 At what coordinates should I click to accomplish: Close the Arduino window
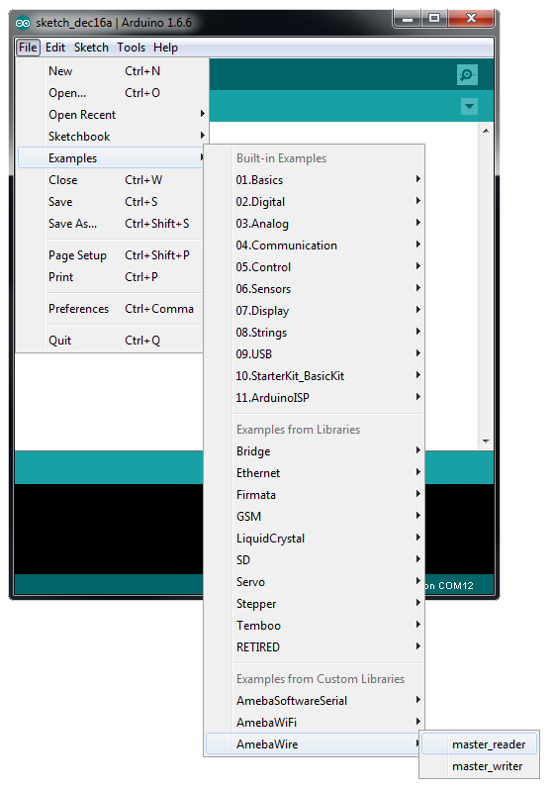point(471,19)
